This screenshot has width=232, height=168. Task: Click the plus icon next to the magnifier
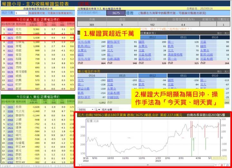coord(99,109)
